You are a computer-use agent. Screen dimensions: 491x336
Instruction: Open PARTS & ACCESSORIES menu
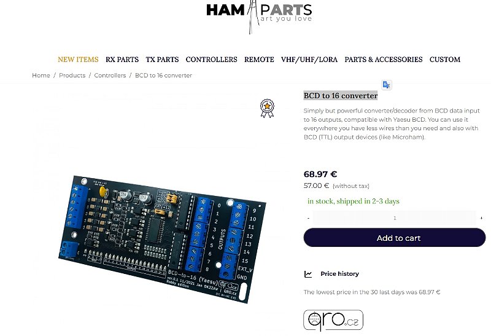(384, 60)
